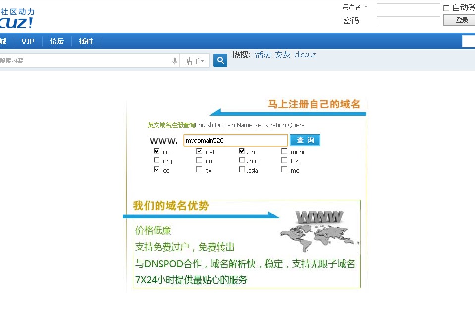Focus the 密码 password input field
The height and width of the screenshot is (321, 475).
pyautogui.click(x=408, y=20)
